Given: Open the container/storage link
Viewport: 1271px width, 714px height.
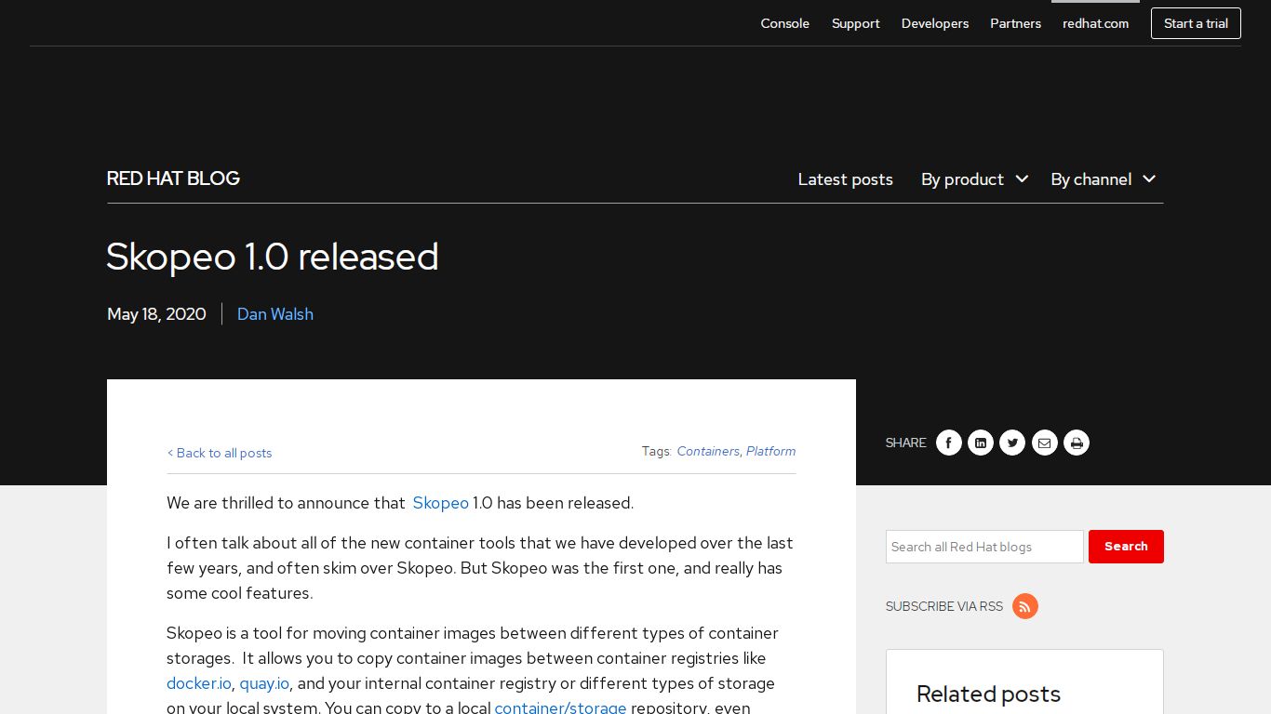Looking at the screenshot, I should tap(560, 707).
